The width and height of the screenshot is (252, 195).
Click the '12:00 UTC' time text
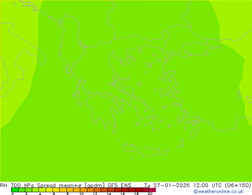click(208, 185)
